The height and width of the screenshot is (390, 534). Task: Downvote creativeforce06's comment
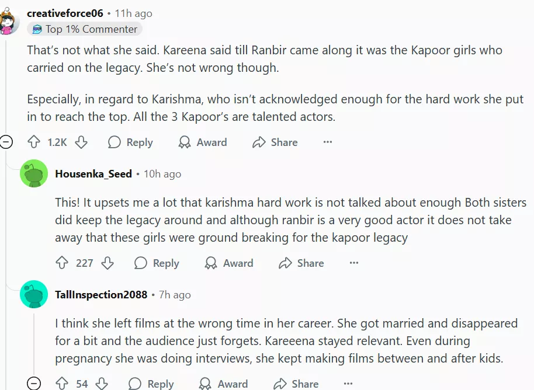(x=81, y=142)
